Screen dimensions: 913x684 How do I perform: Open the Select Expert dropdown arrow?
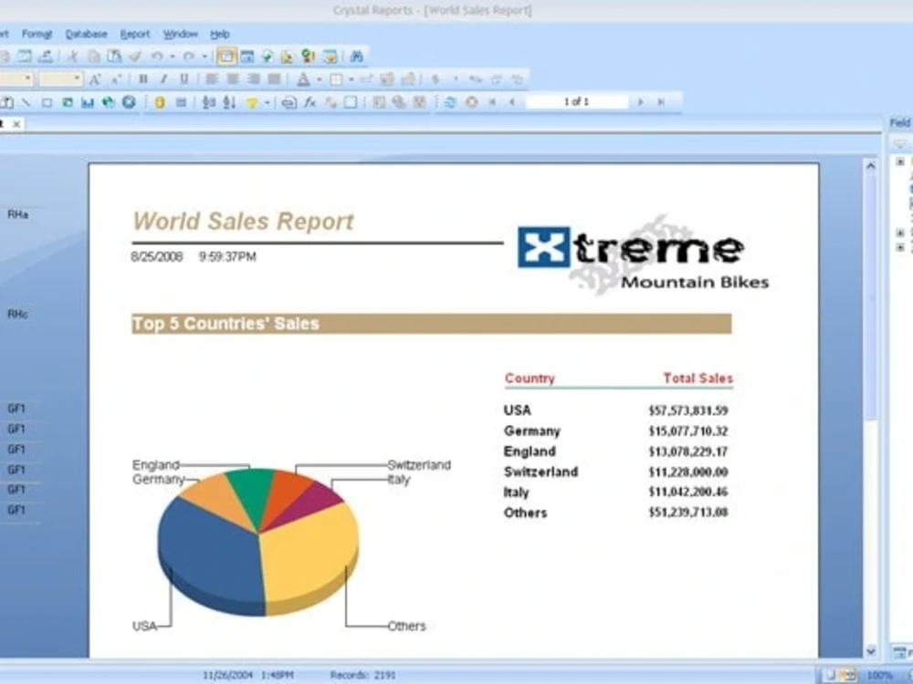(268, 103)
